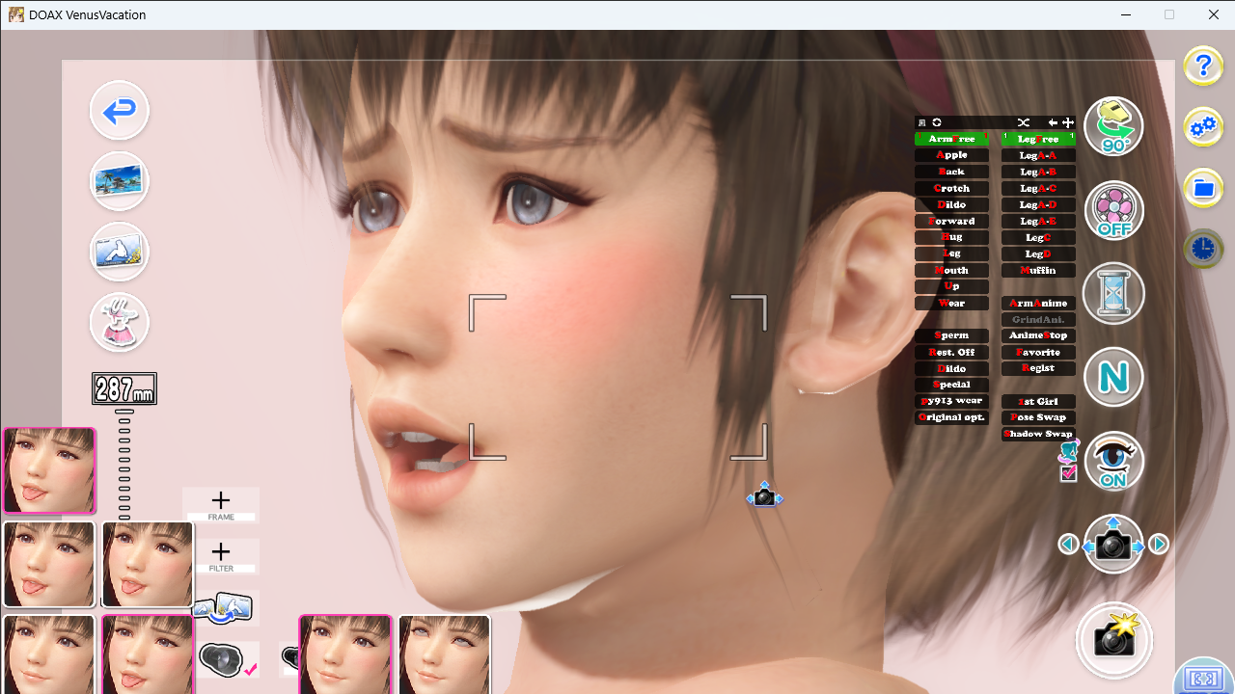This screenshot has width=1235, height=694.
Task: Select the Back pose button
Action: pos(951,172)
